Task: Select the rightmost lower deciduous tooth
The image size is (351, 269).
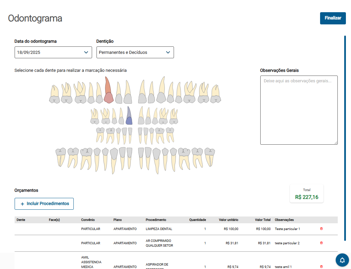Action: (x=170, y=134)
